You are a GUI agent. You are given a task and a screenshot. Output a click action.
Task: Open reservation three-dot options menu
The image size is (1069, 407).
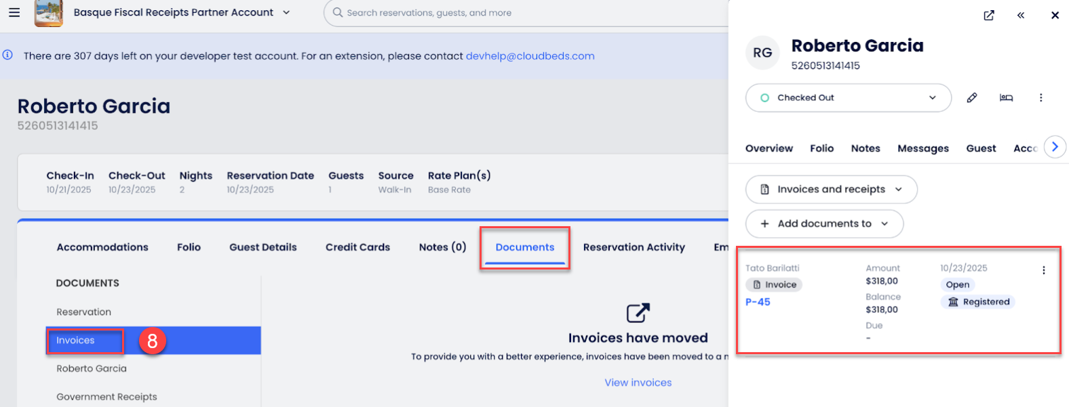click(x=1041, y=98)
